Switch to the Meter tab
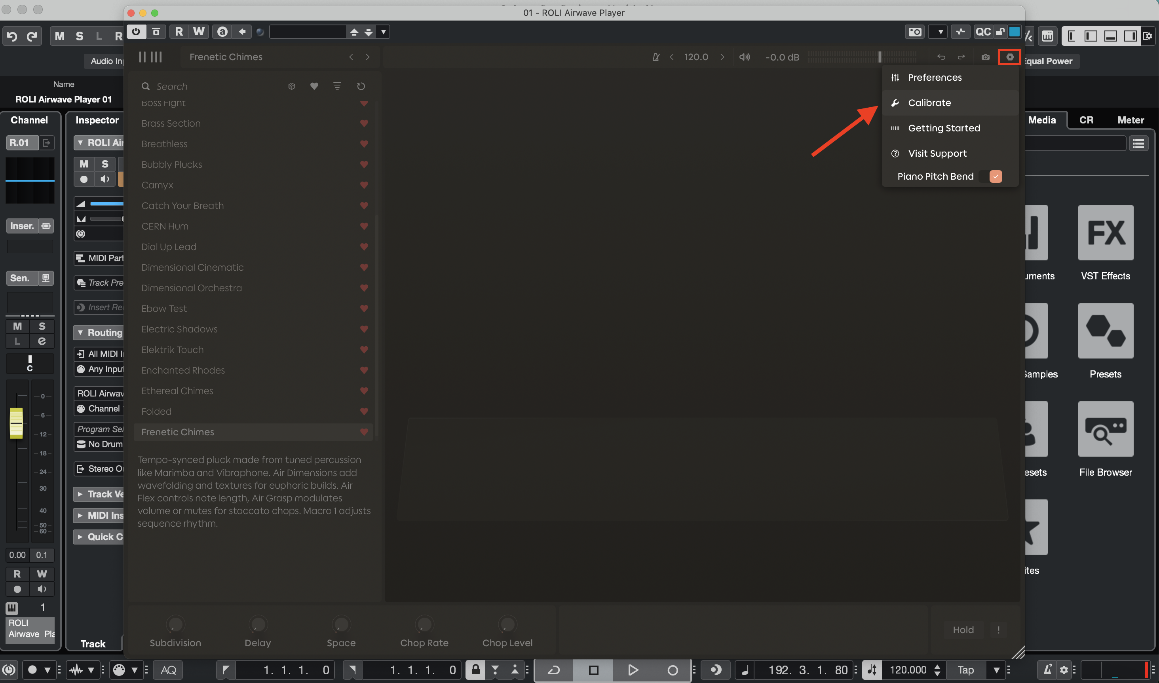 pos(1130,120)
